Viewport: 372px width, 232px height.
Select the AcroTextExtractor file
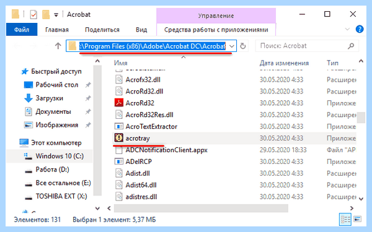151,126
